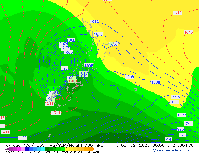The image size is (199, 153).
Task: Click the 1000 label just below 1002 at right
Action: 188,123
